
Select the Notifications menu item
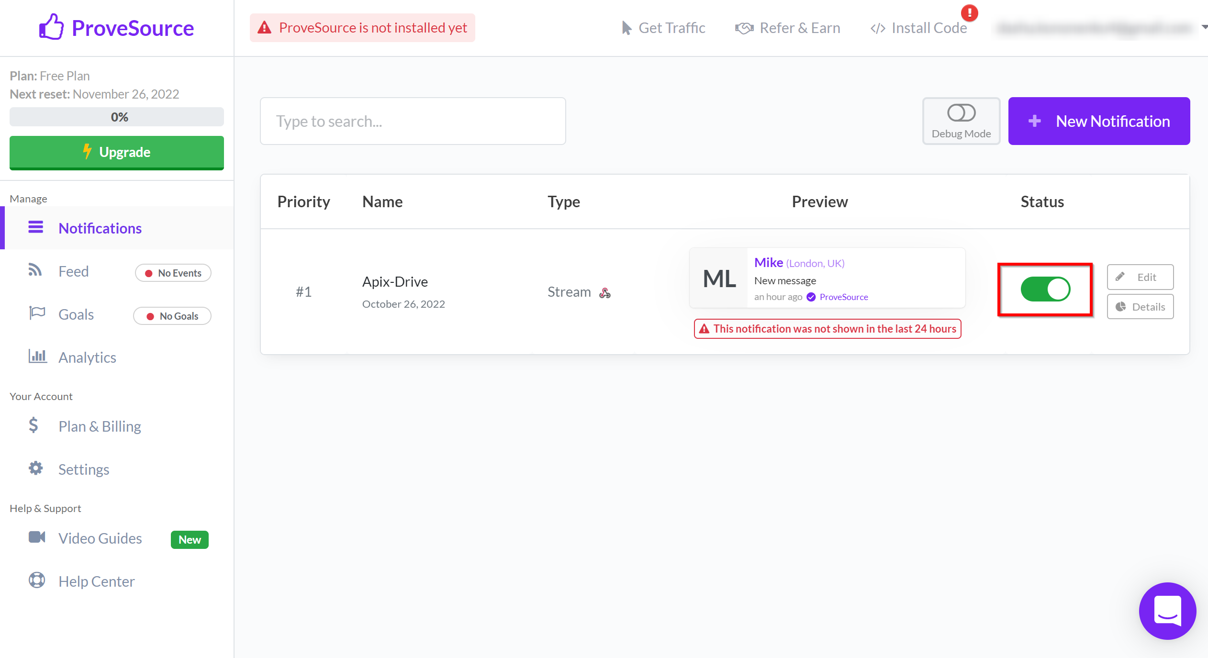coord(100,228)
